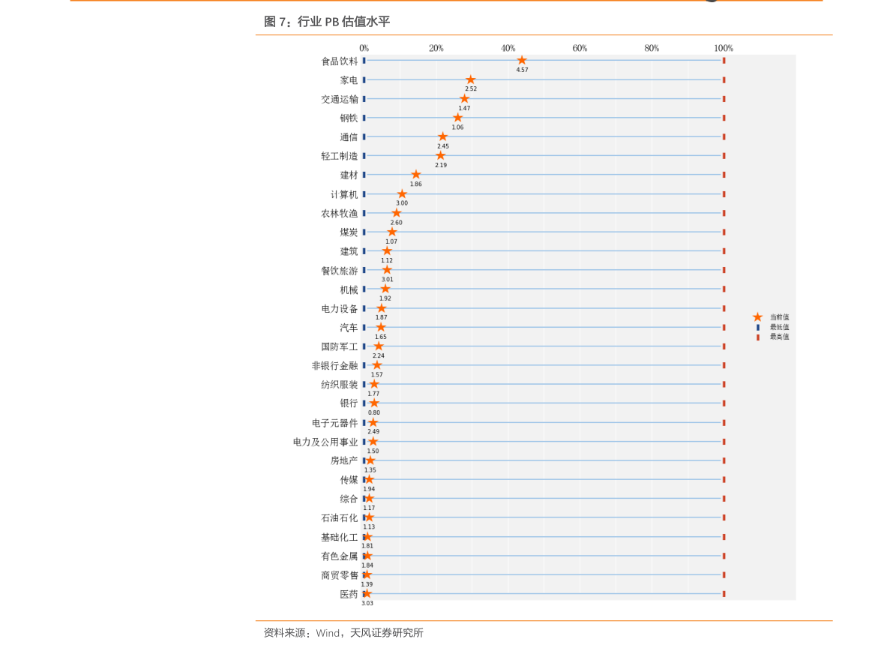Click the 60% axis label

580,49
